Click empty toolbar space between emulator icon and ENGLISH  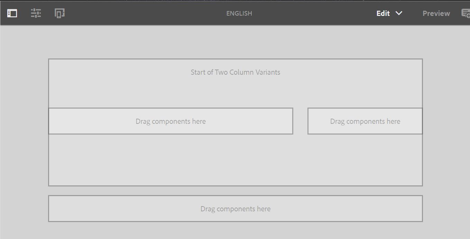coord(145,13)
